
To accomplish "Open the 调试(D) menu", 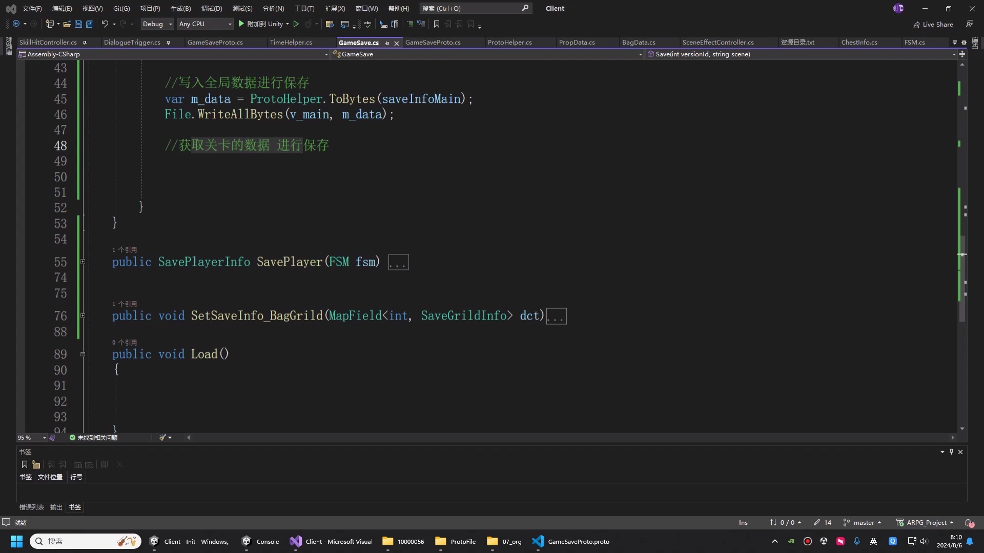I will [x=211, y=8].
